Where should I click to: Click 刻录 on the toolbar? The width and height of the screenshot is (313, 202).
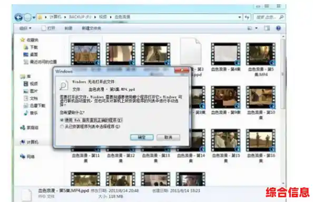tap(69, 28)
